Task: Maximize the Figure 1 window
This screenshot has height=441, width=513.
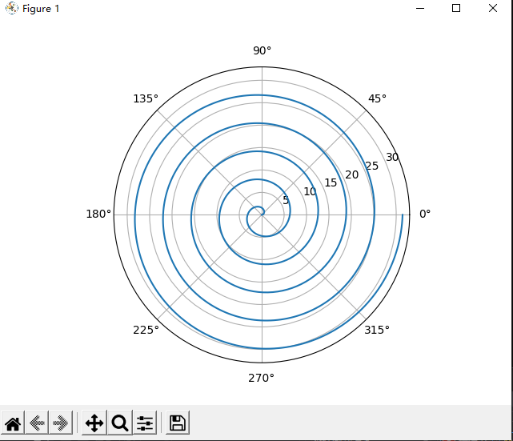Action: (x=456, y=8)
